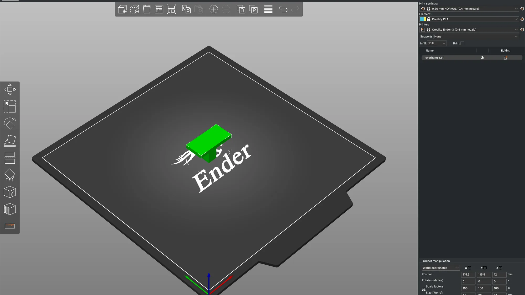525x295 pixels.
Task: Open printer preset editing via gear icon
Action: pos(522,30)
